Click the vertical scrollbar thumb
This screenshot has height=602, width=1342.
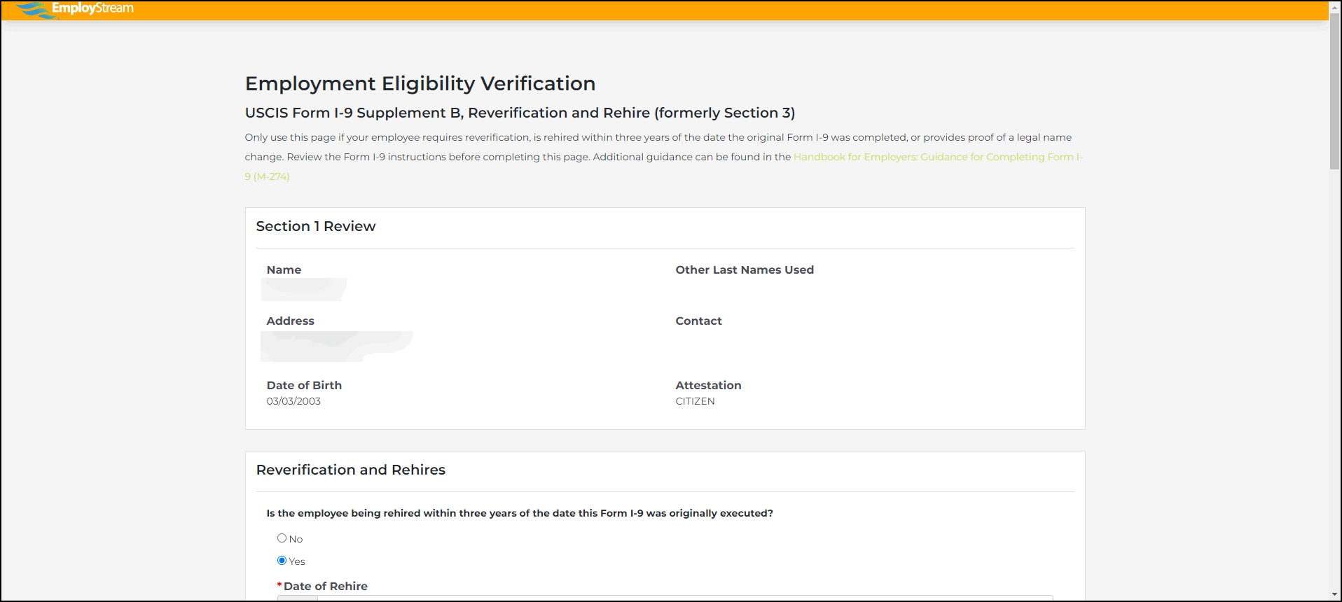(1334, 91)
